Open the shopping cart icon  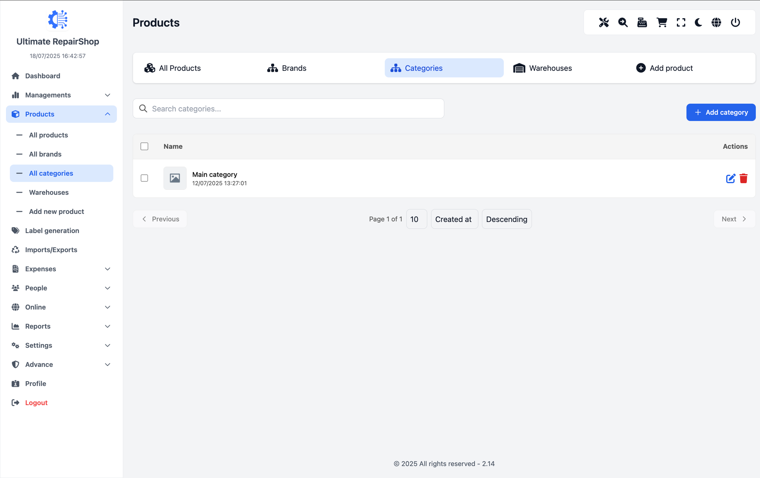click(x=662, y=22)
